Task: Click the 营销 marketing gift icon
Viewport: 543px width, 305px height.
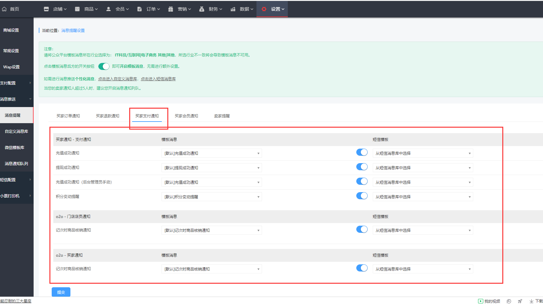Action: tap(171, 9)
